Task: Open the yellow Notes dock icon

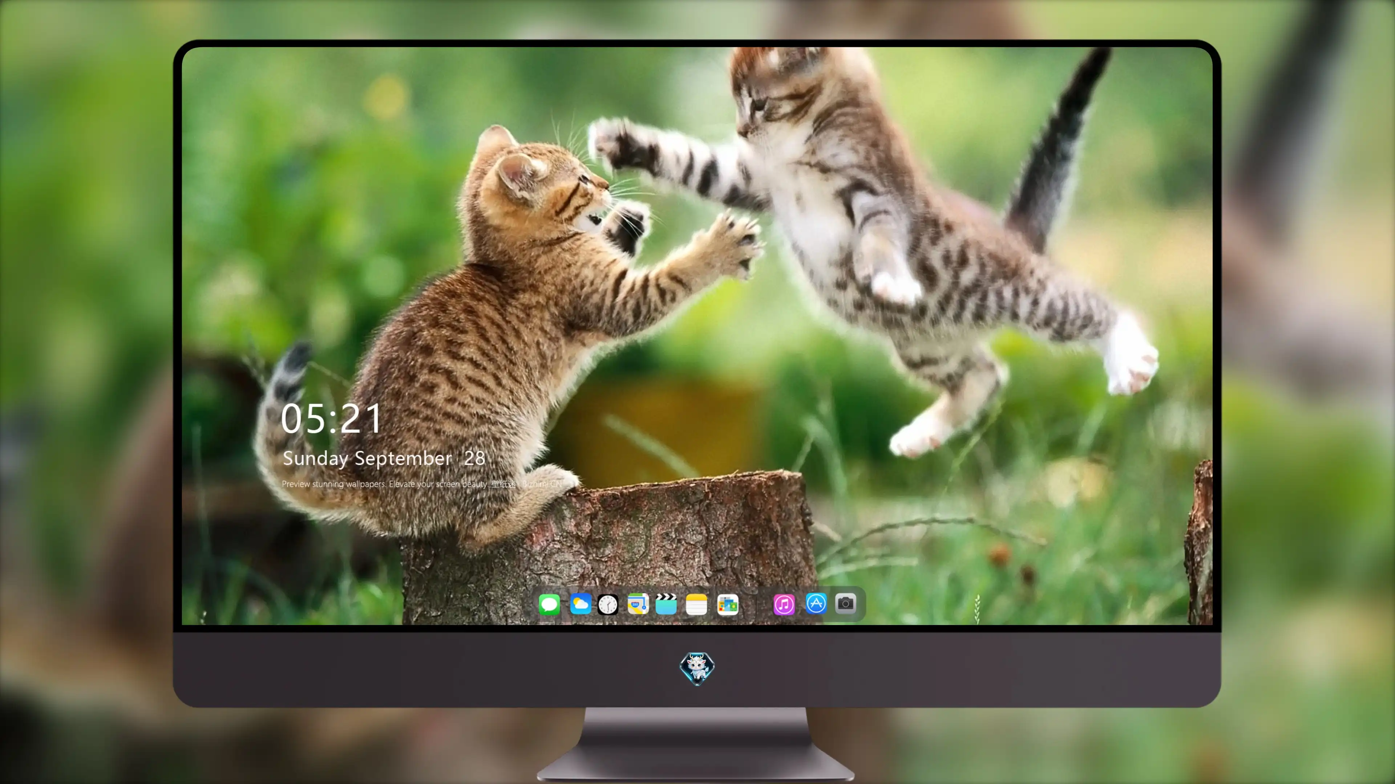Action: tap(696, 604)
